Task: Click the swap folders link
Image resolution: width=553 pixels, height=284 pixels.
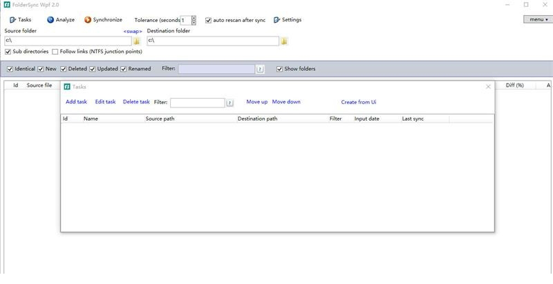Action: coord(133,32)
